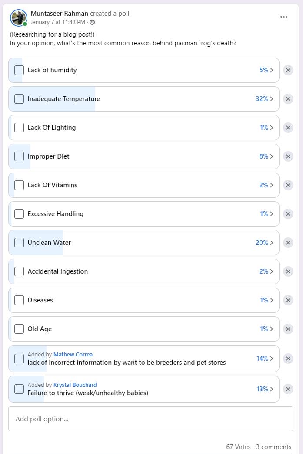Image resolution: width=303 pixels, height=454 pixels.
Task: Remove the Lack of humidity poll option
Action: pos(288,70)
